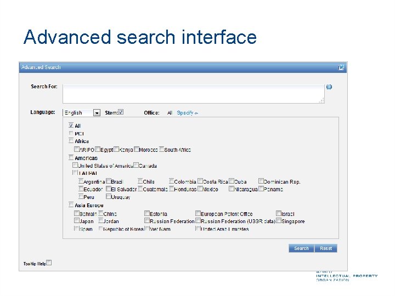Image resolution: width=395 pixels, height=296 pixels.
Task: Tick the Cuba checkbox
Action: tap(232, 181)
